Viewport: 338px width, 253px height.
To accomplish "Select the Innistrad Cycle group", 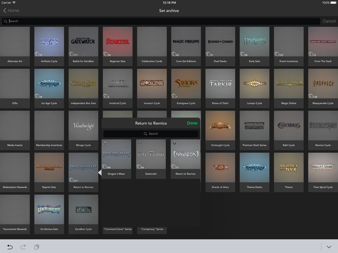I will click(118, 88).
